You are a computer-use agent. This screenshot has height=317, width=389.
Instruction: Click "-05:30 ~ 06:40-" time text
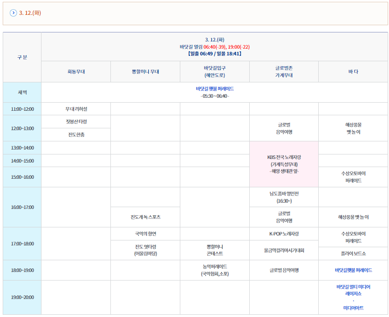click(215, 96)
